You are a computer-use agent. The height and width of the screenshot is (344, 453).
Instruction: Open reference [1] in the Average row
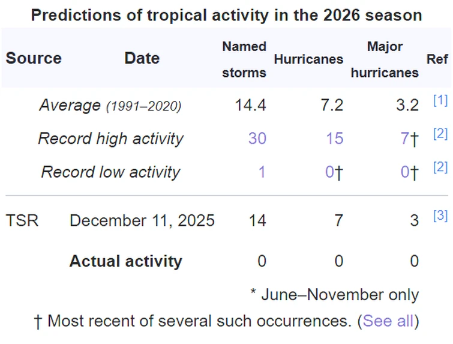point(440,101)
